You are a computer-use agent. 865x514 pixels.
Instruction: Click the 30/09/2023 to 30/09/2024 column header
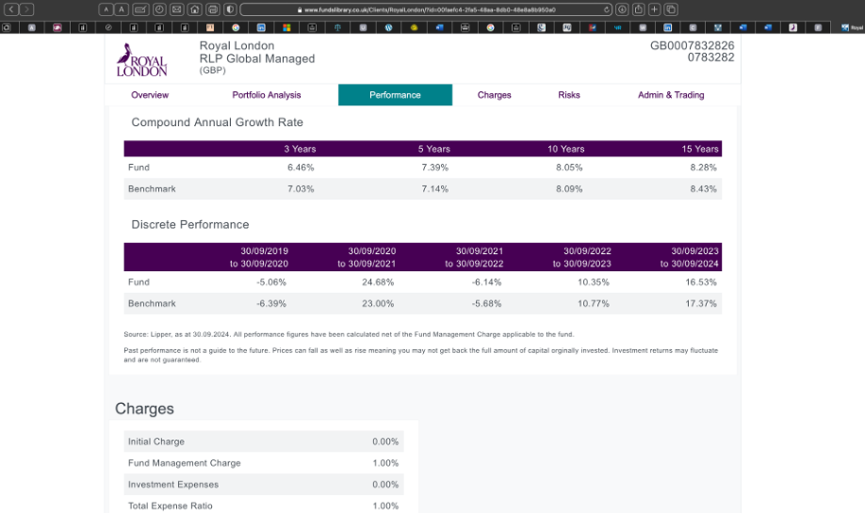click(690, 257)
